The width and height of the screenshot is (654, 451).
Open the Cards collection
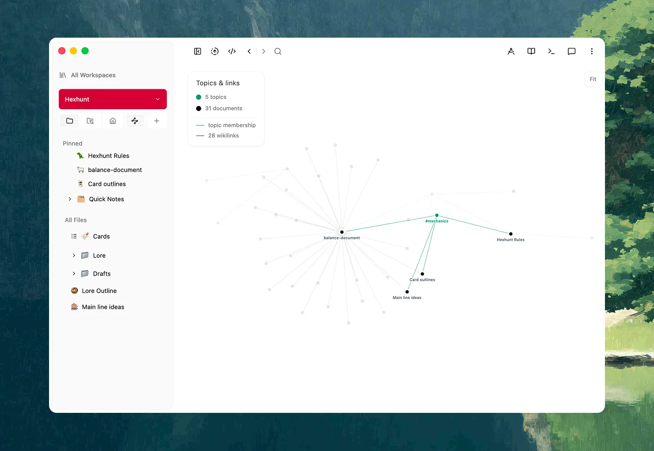(x=101, y=236)
